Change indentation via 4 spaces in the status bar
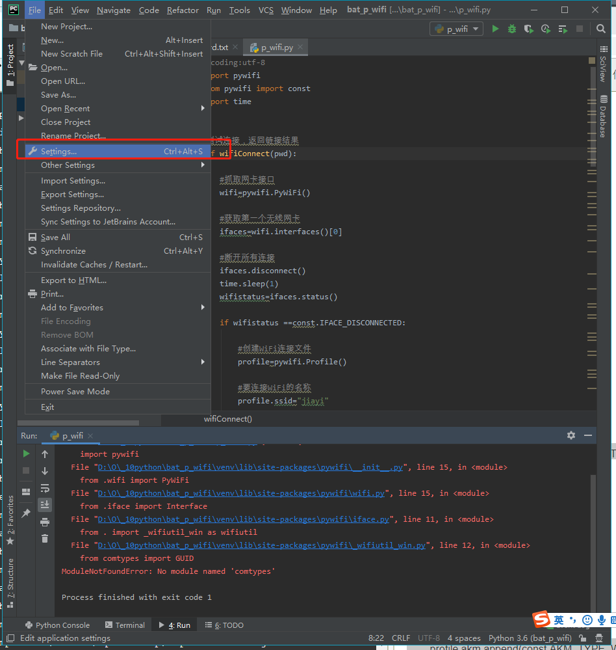 [464, 638]
